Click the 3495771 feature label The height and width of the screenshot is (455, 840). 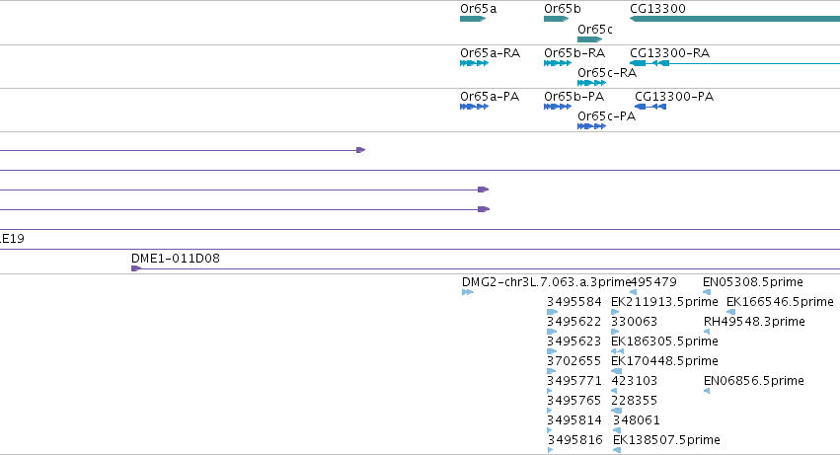574,381
